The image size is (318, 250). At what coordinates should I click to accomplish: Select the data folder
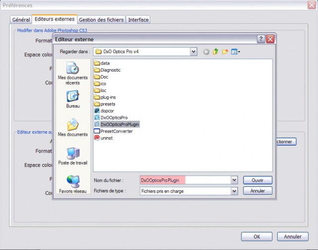point(102,63)
